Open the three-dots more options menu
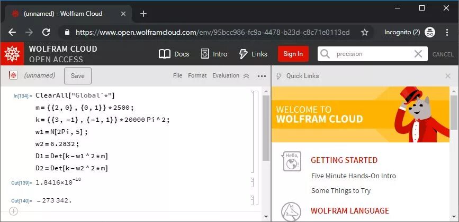 point(262,76)
